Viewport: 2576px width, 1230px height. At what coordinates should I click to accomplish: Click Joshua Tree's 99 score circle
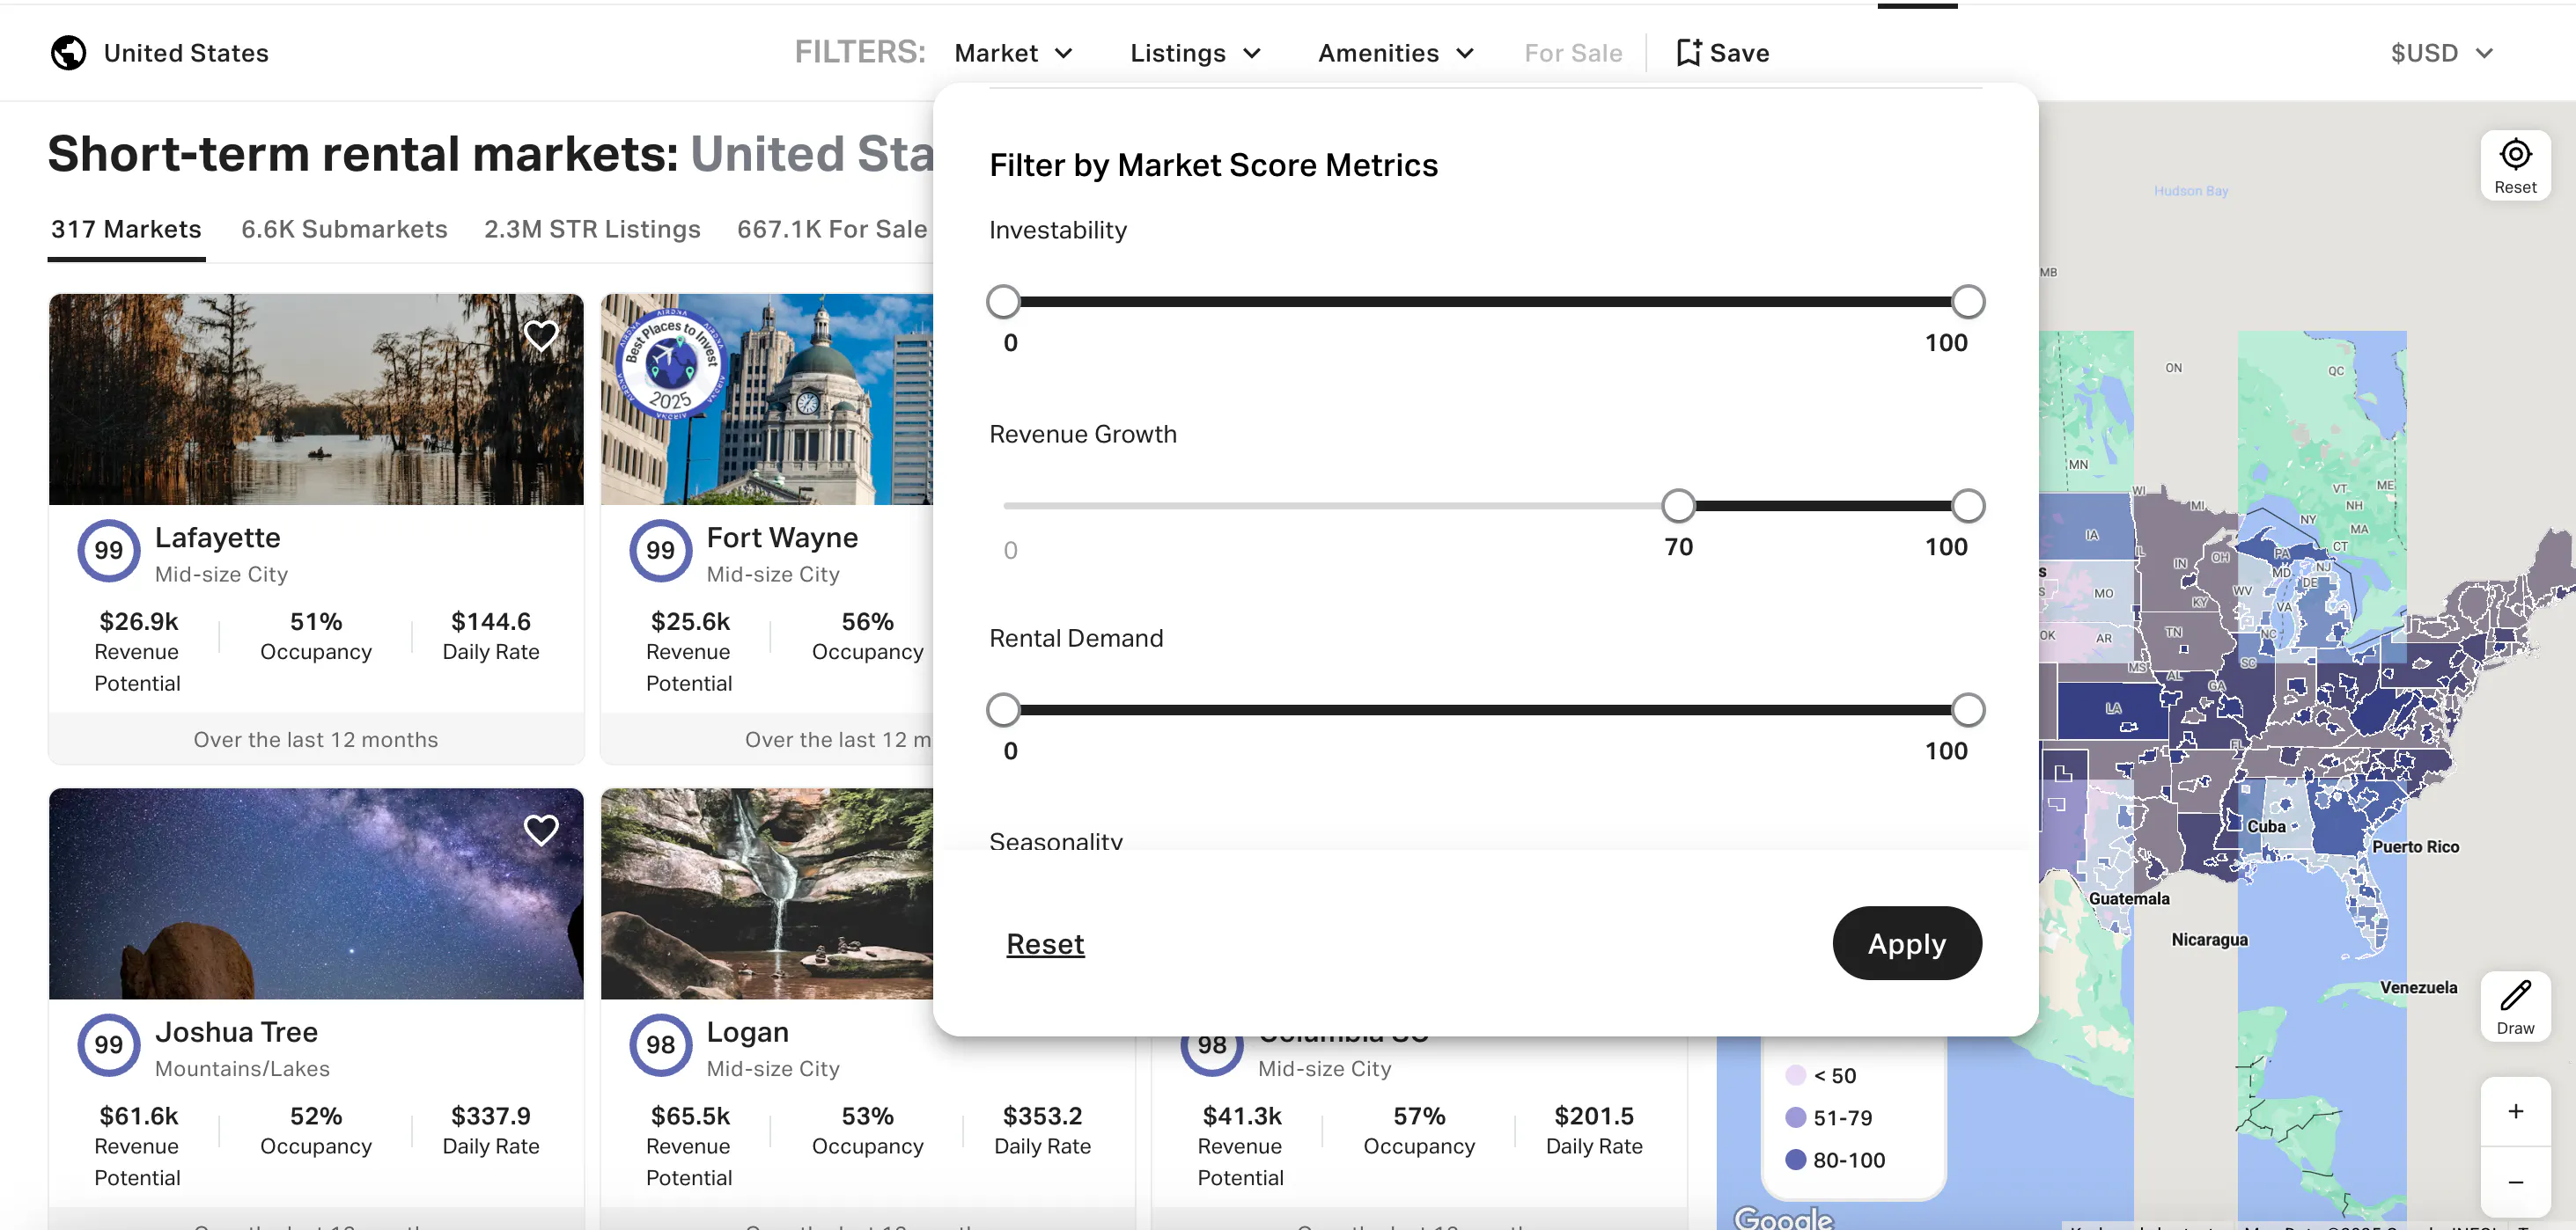[109, 1045]
